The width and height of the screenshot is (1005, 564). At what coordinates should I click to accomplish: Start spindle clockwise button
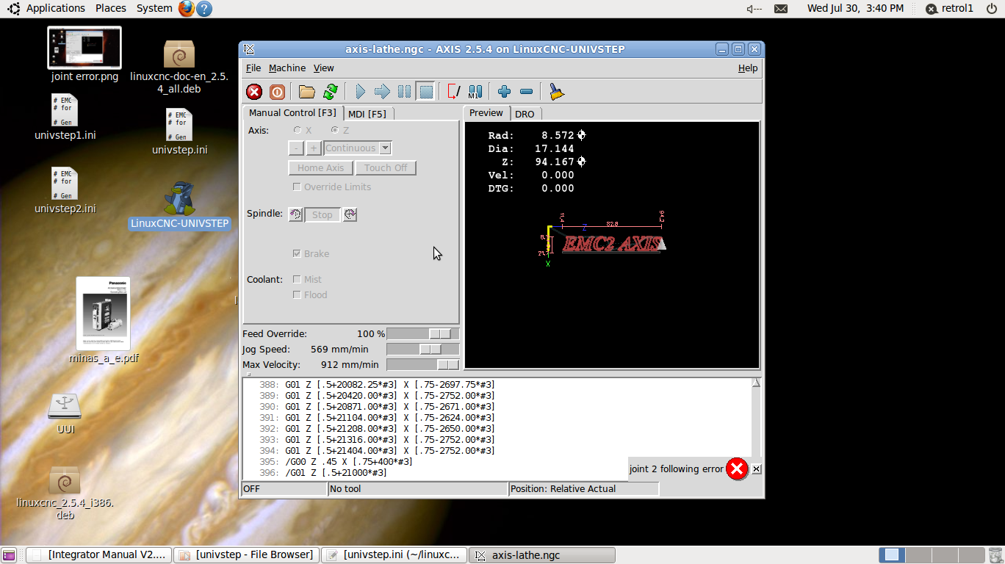coord(350,214)
